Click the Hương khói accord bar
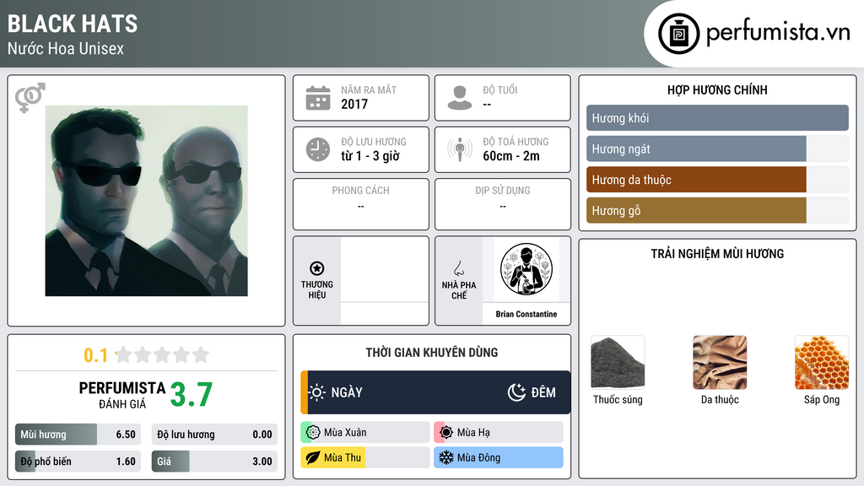This screenshot has height=486, width=864. pyautogui.click(x=717, y=118)
